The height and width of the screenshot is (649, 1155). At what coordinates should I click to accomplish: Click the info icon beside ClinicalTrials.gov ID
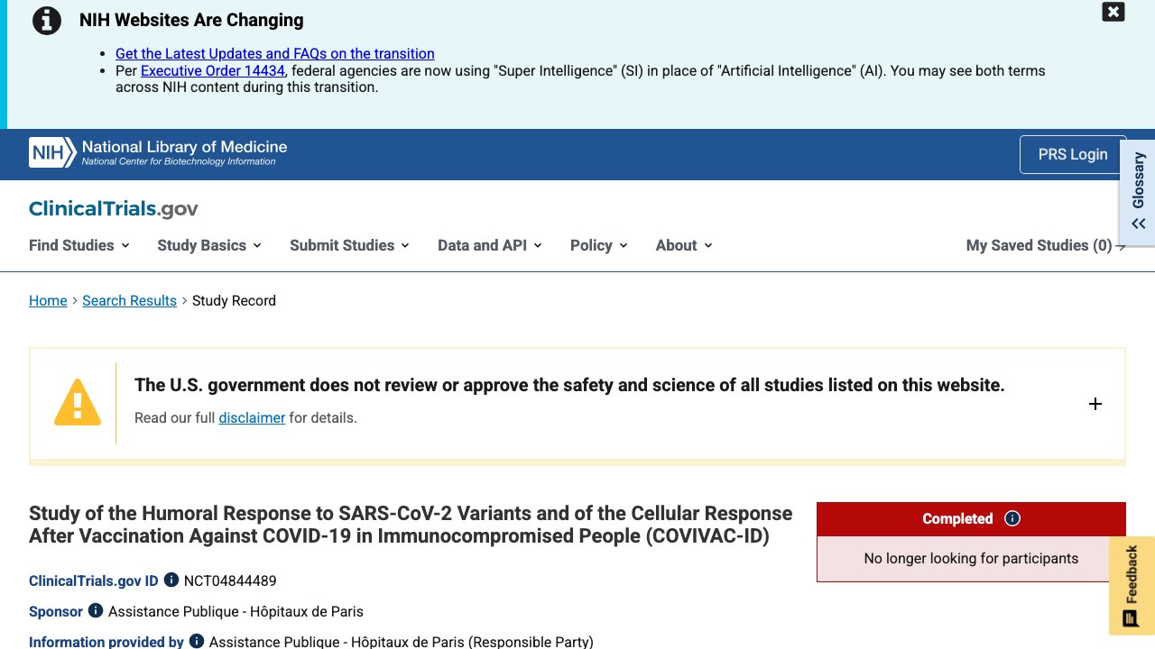click(x=171, y=580)
